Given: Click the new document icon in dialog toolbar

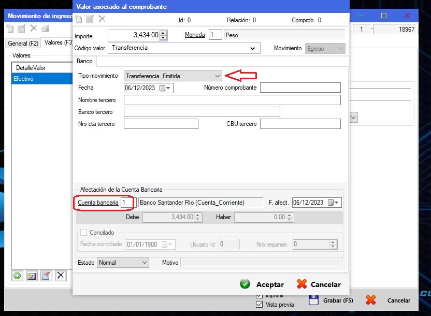Looking at the screenshot, I should [x=79, y=19].
